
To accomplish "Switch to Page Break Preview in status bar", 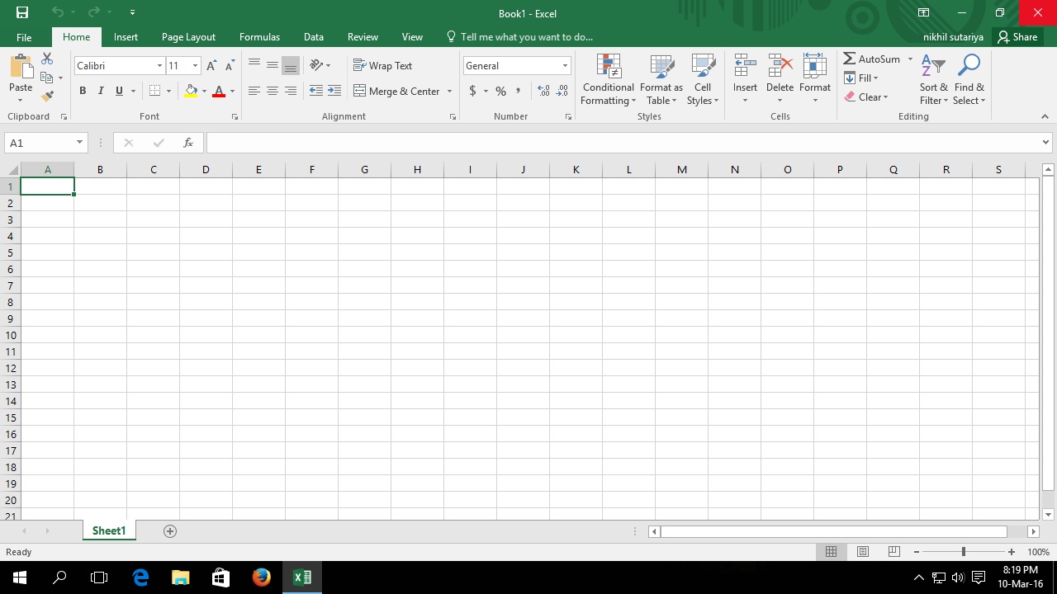I will click(893, 552).
